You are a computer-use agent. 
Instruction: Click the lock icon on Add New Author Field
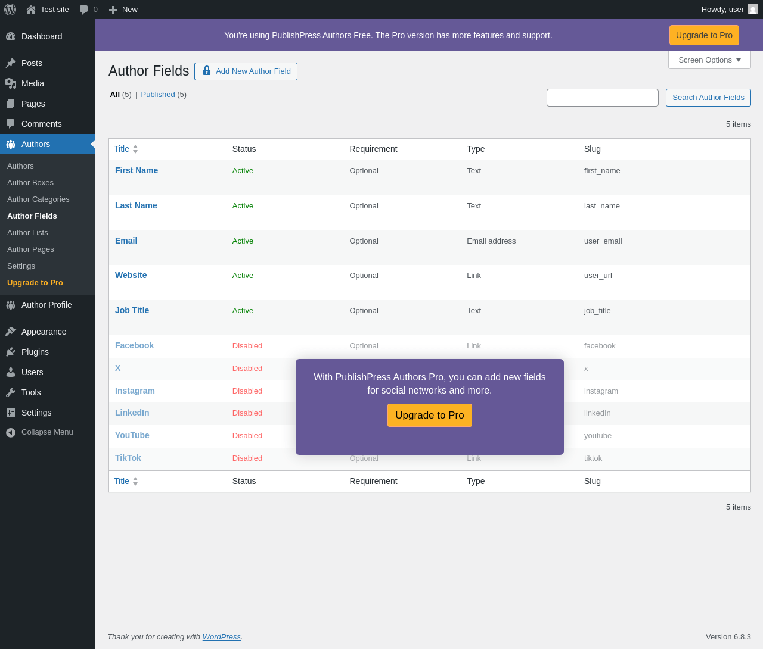click(207, 71)
